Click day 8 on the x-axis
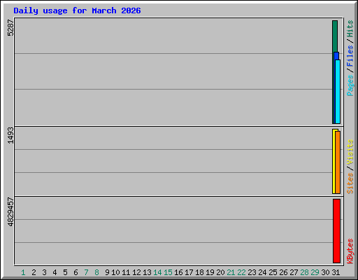The height and width of the screenshot is (280, 358). [96, 272]
